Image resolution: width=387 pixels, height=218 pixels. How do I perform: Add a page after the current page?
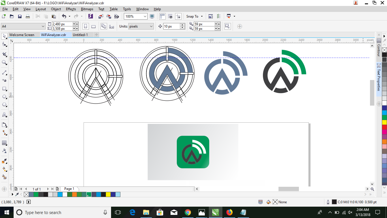click(58, 189)
